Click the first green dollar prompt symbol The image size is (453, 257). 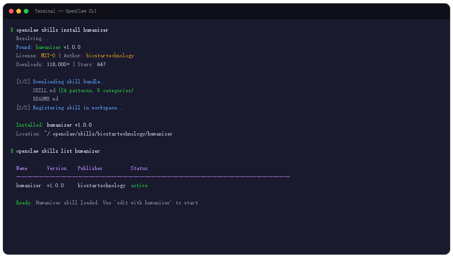(12, 30)
